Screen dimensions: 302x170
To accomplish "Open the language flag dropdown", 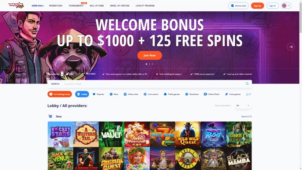I will coord(286,5).
